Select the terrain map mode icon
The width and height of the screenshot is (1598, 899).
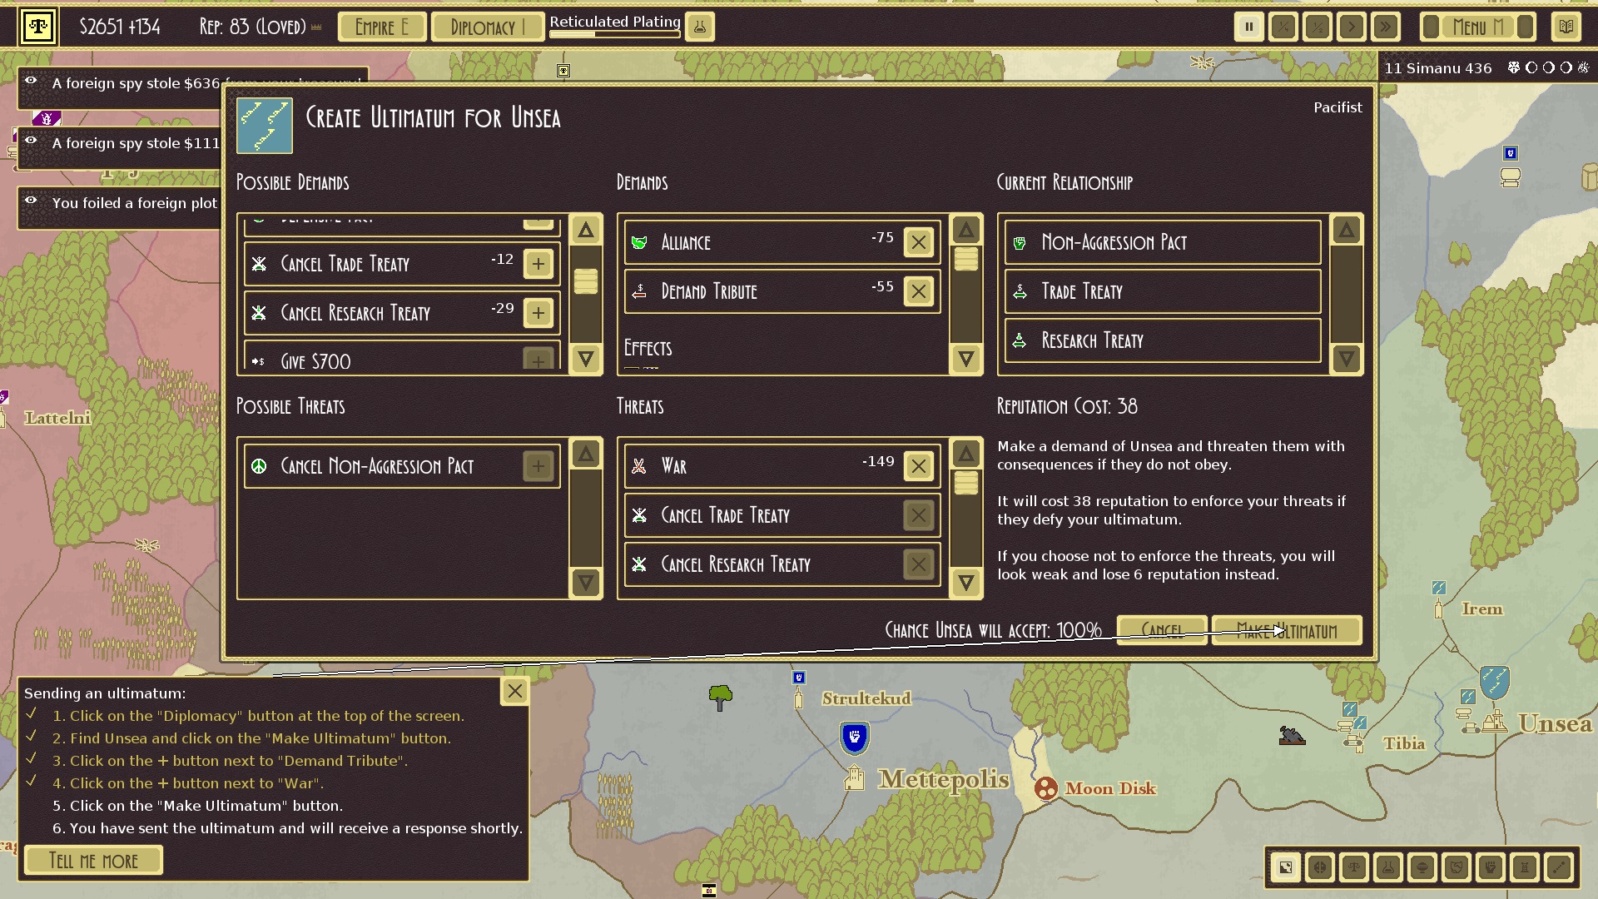tap(1286, 867)
